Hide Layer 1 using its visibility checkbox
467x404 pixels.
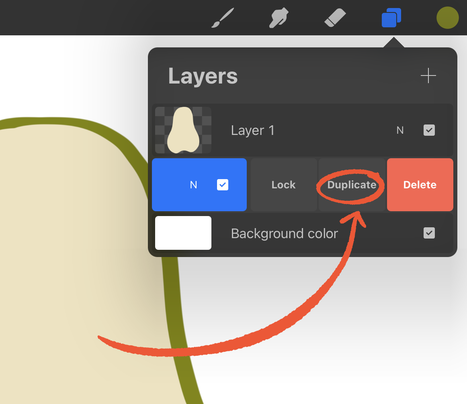[429, 130]
